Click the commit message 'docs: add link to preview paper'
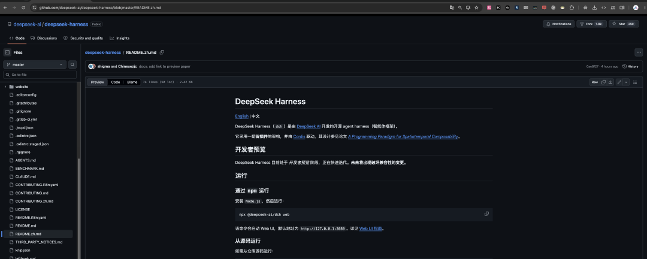Image resolution: width=647 pixels, height=259 pixels. (x=164, y=66)
